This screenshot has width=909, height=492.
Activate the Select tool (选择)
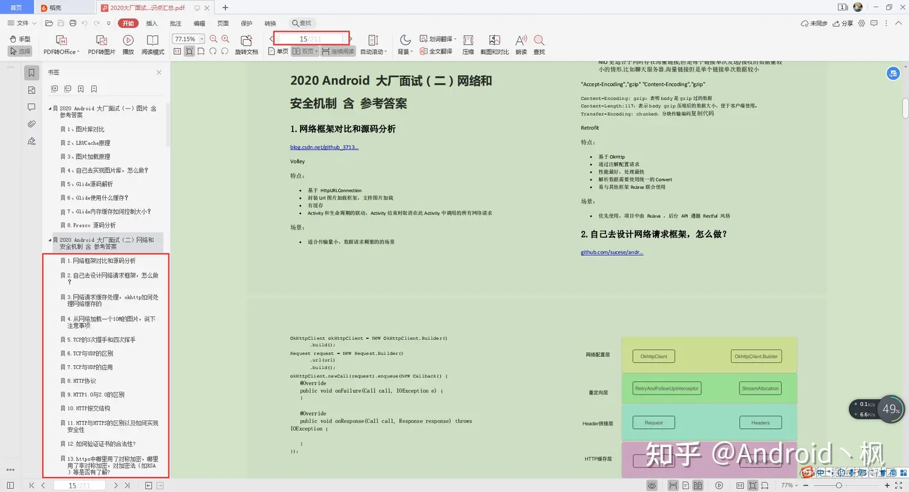[x=20, y=52]
